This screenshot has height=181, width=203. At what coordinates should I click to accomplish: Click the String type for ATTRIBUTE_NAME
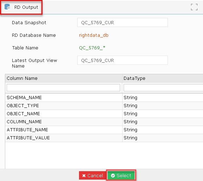[130, 130]
